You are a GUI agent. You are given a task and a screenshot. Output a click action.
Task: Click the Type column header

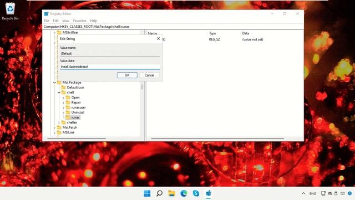212,33
